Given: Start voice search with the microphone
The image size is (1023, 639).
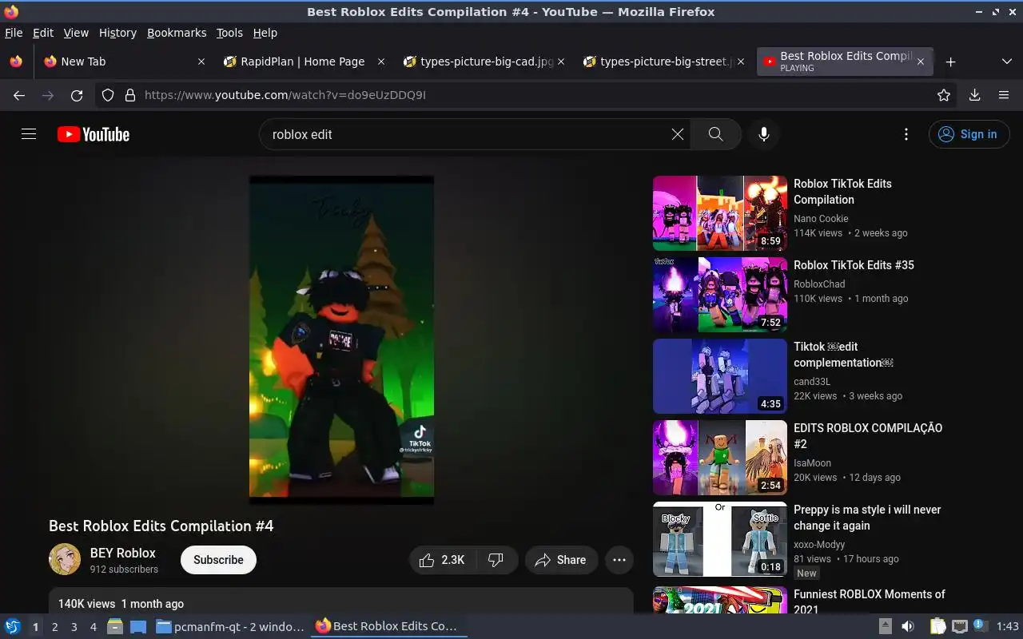Looking at the screenshot, I should [x=764, y=134].
